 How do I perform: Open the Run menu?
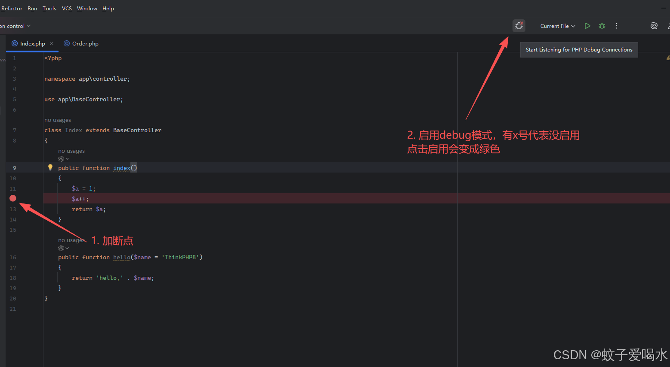click(32, 8)
